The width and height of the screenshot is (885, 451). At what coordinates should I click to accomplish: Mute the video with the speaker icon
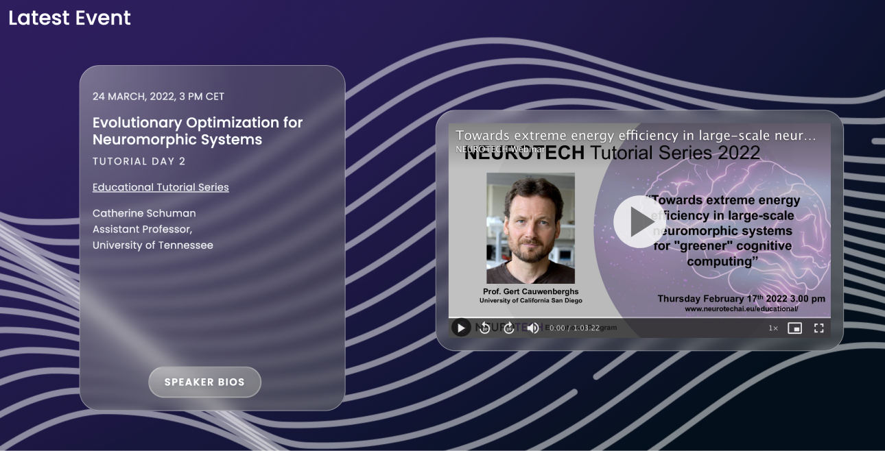tap(532, 328)
